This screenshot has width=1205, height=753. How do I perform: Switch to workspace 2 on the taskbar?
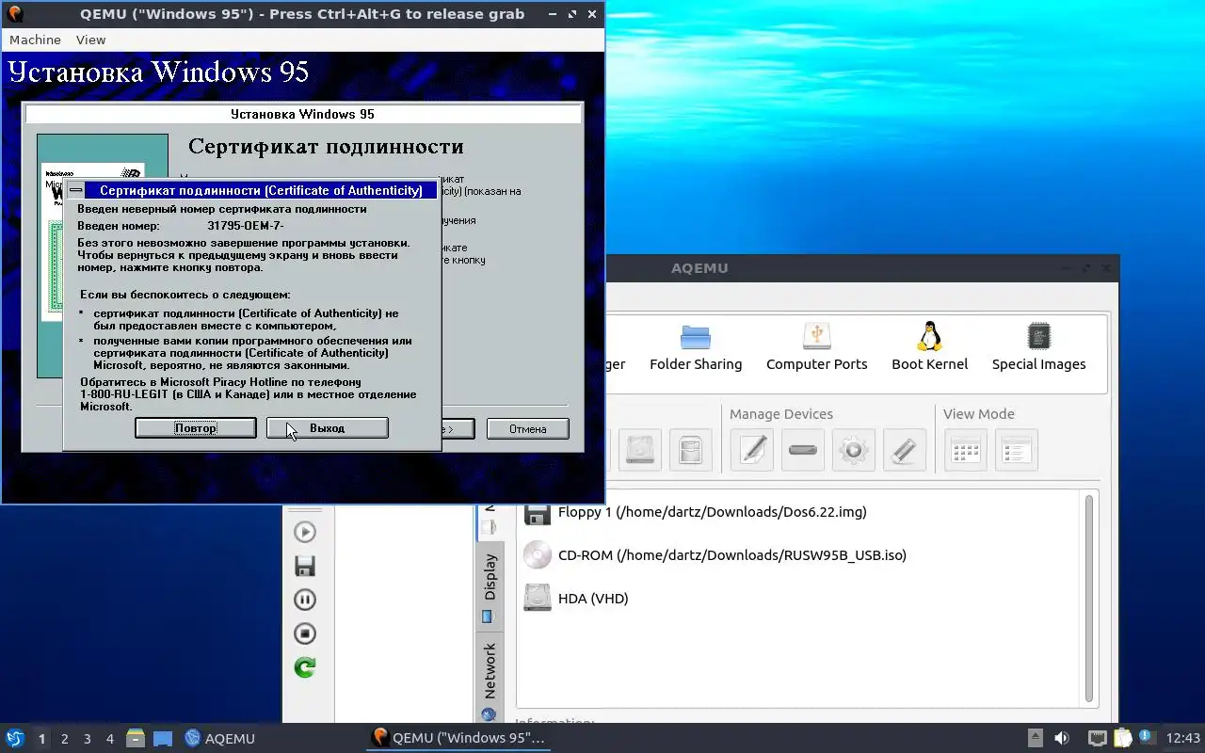pos(64,739)
